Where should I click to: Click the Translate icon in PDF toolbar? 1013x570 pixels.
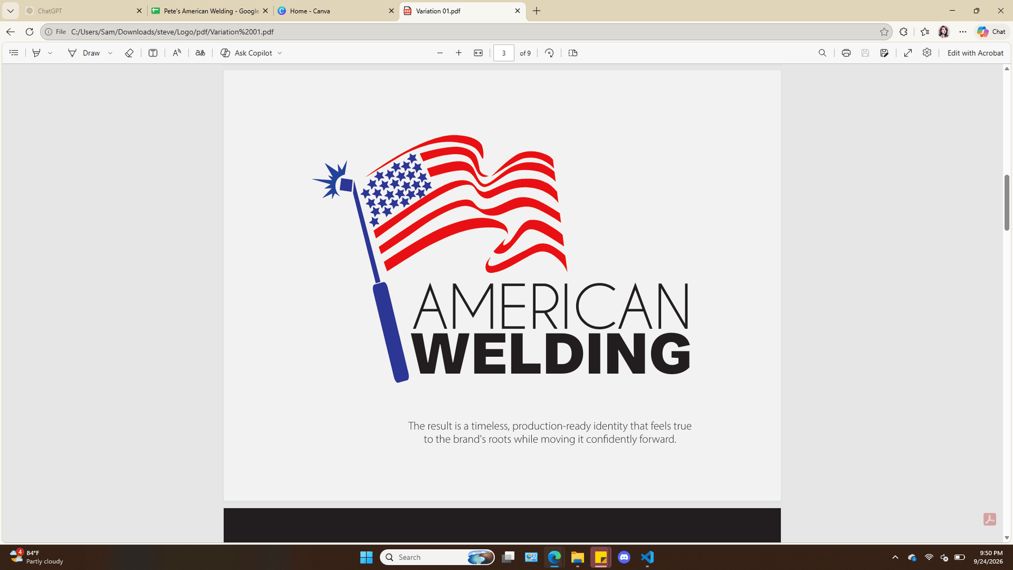click(200, 53)
